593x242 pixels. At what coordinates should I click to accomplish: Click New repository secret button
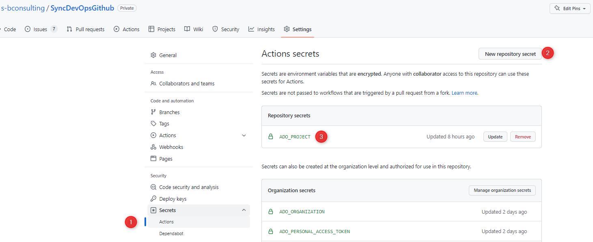coord(510,53)
